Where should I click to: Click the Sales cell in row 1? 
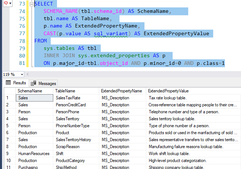click(35, 98)
